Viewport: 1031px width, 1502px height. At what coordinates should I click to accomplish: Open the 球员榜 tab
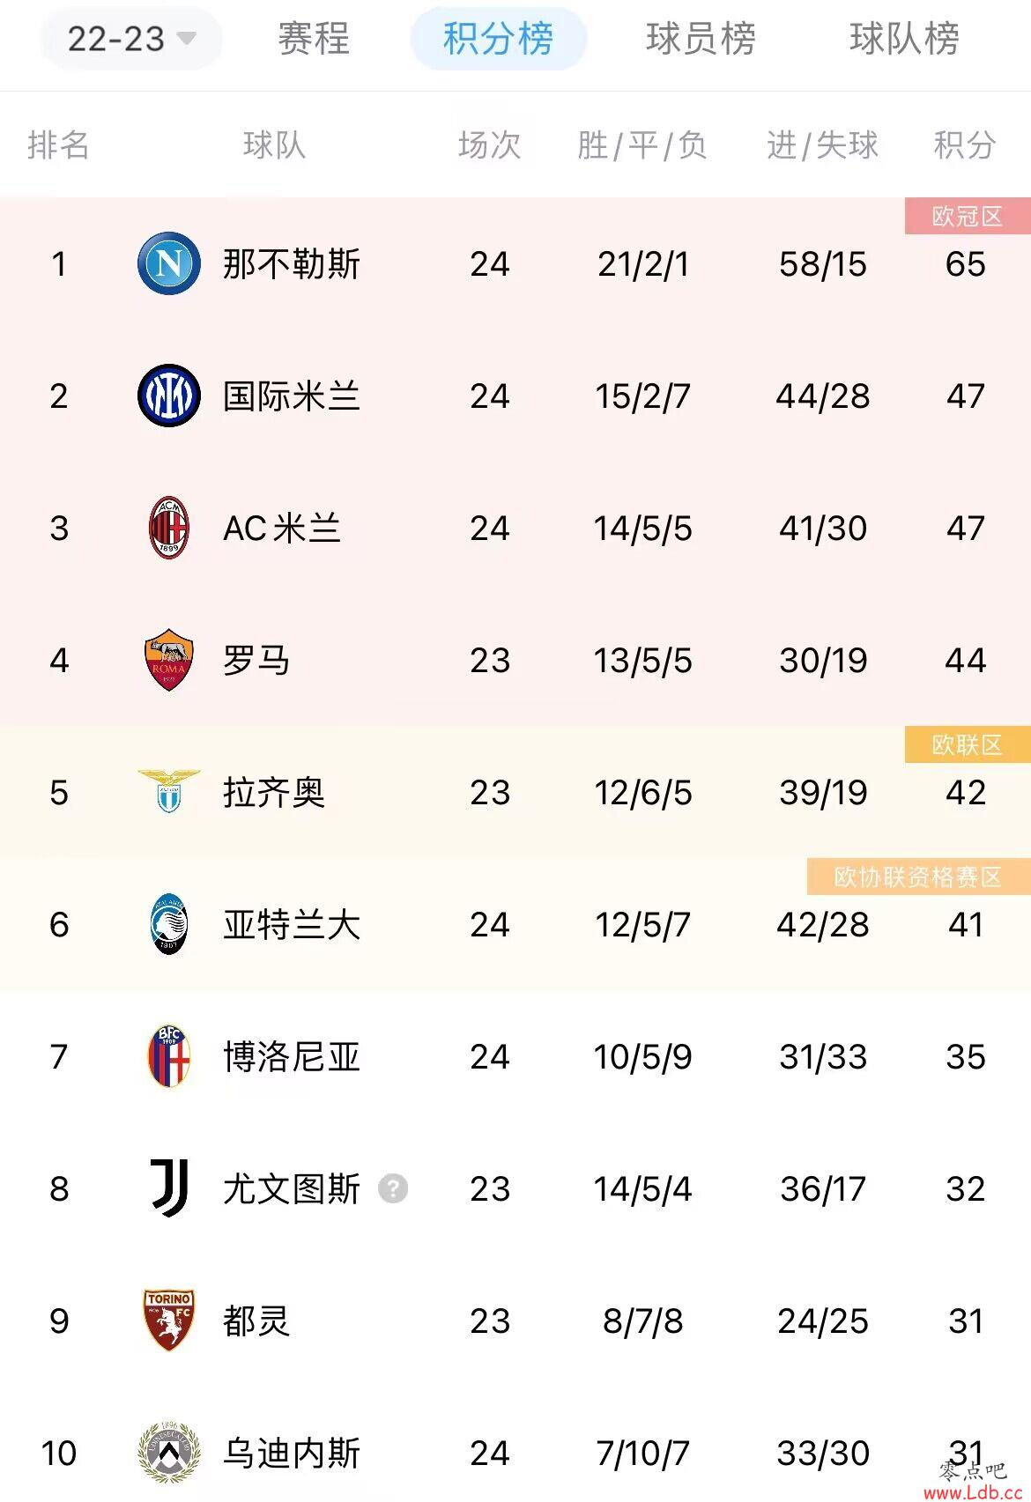701,39
